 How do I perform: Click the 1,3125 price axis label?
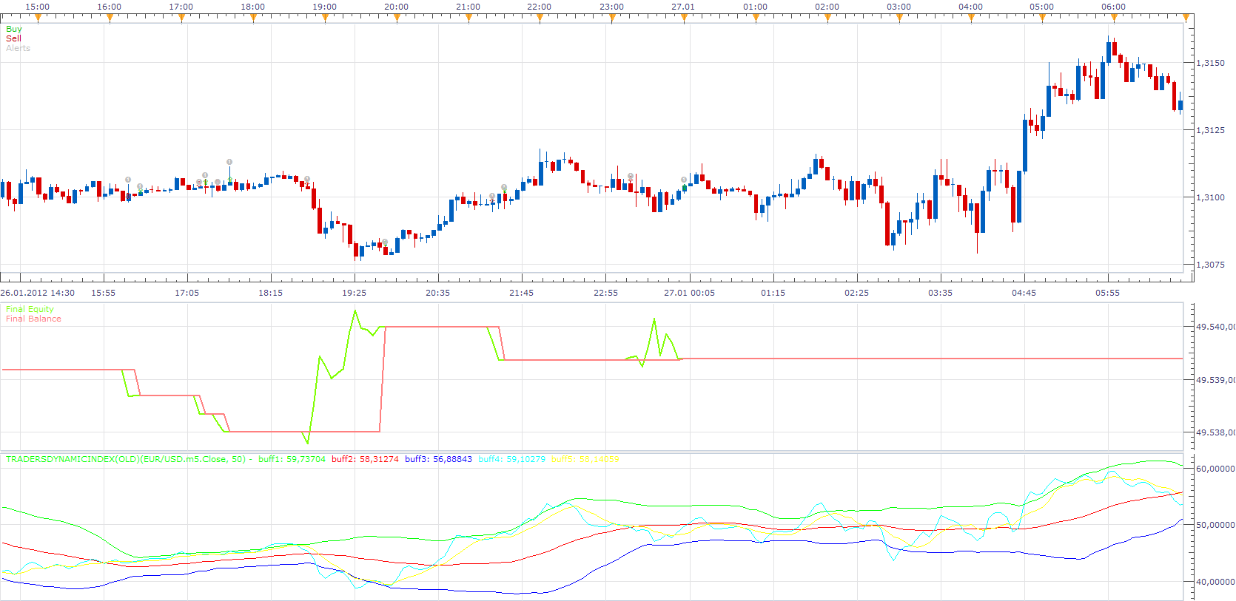point(1211,130)
